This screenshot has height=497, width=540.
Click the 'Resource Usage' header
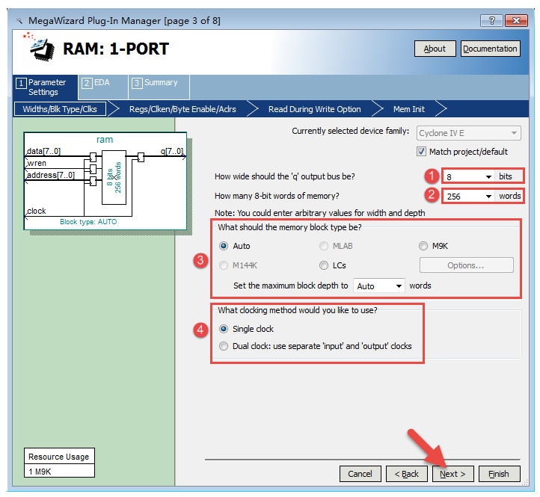[58, 457]
